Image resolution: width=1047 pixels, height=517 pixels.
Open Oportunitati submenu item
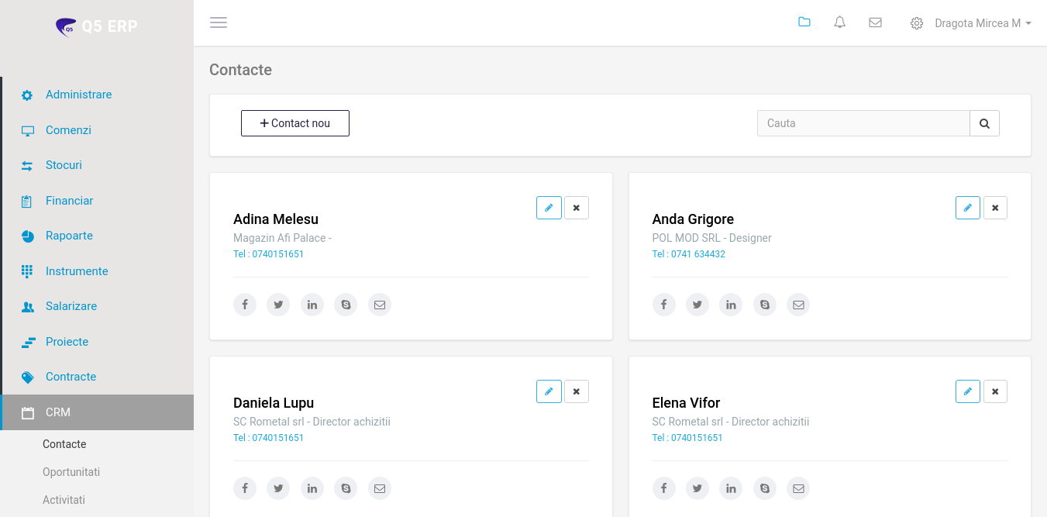click(71, 472)
